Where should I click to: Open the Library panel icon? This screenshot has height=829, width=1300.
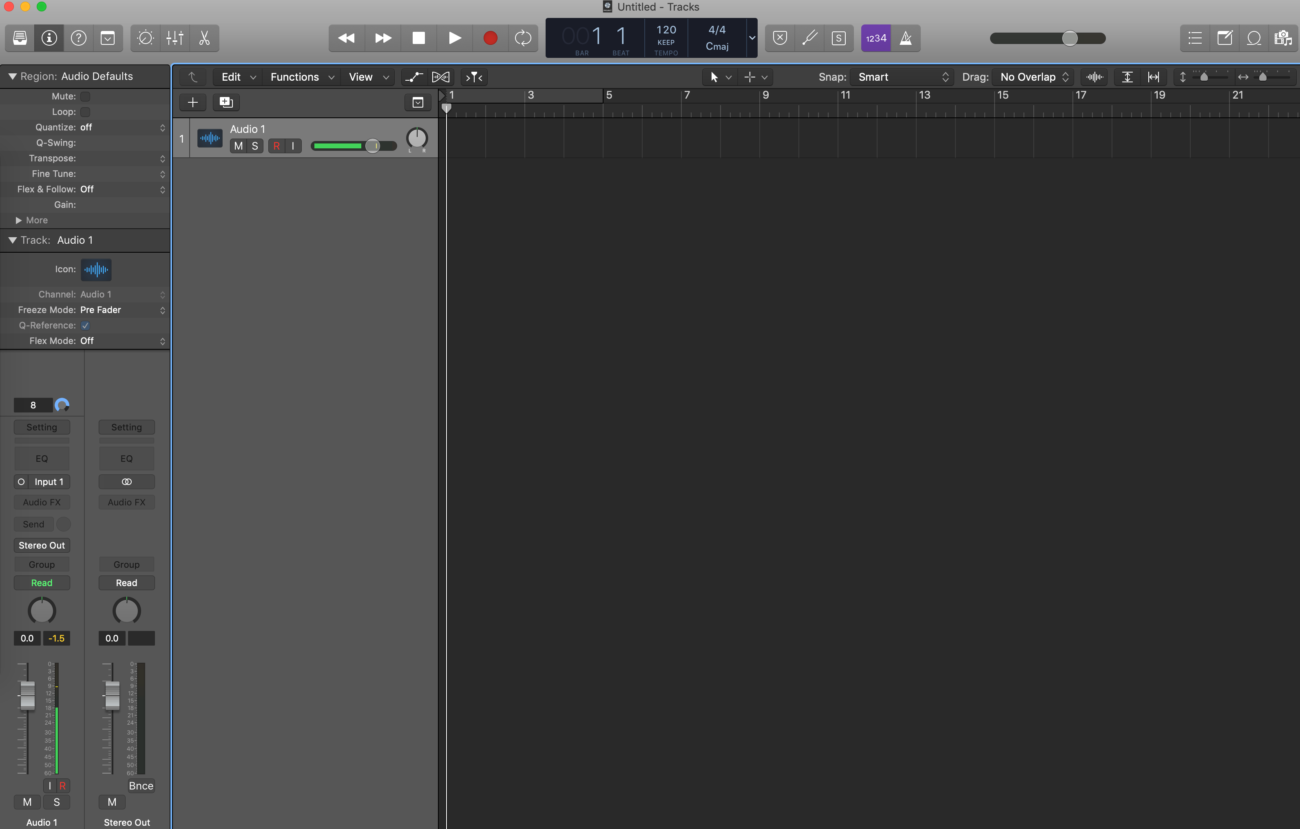point(20,38)
